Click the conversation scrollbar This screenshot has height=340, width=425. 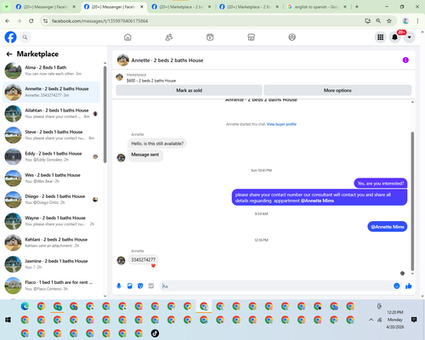[x=412, y=201]
